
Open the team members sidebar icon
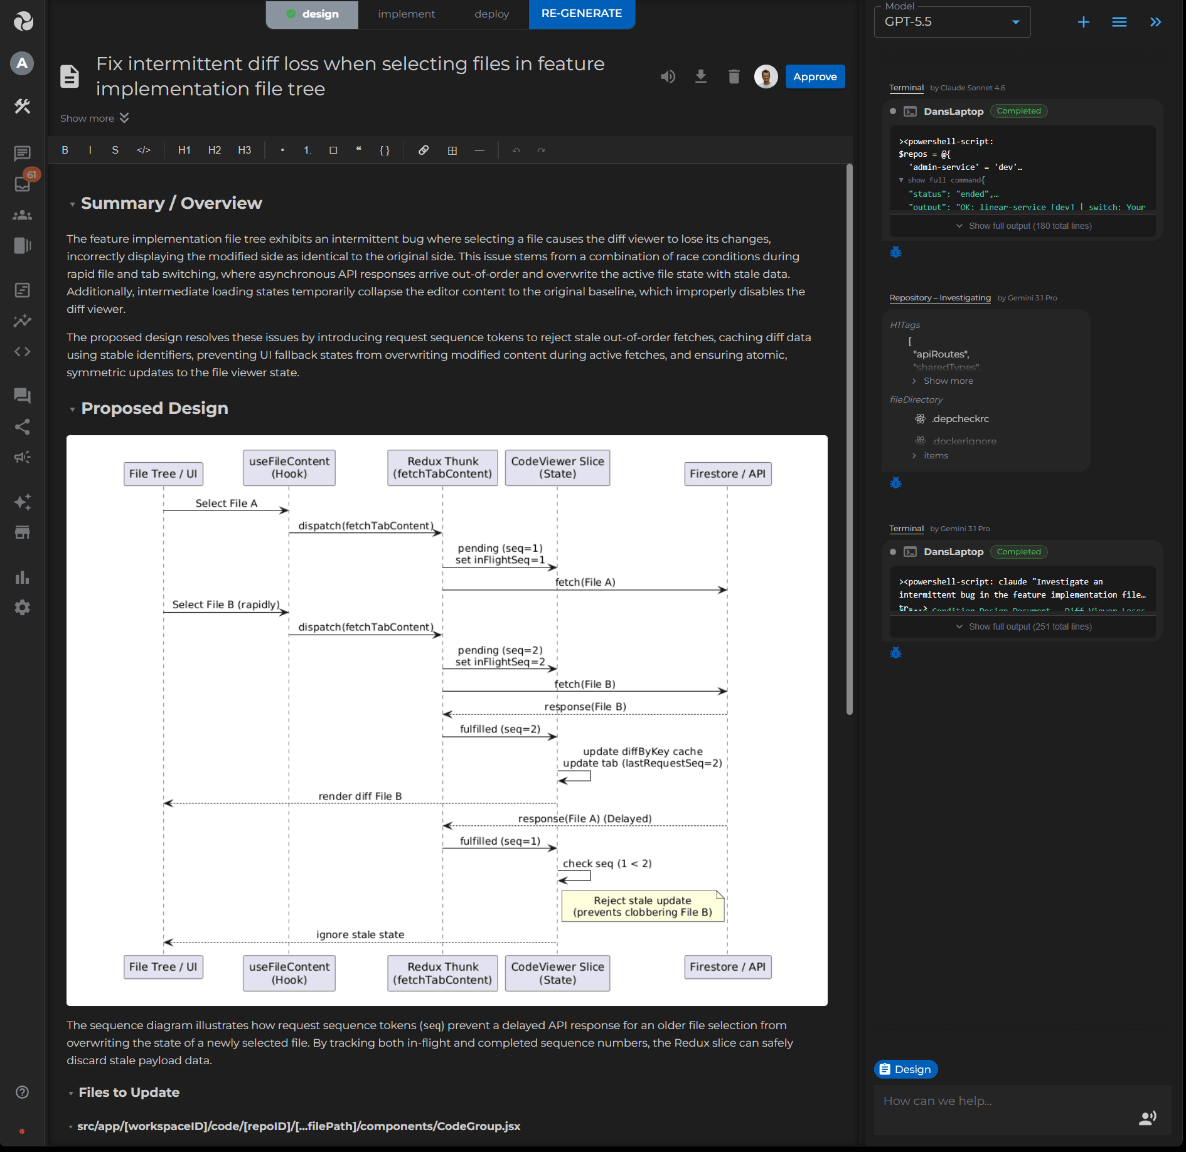tap(23, 215)
